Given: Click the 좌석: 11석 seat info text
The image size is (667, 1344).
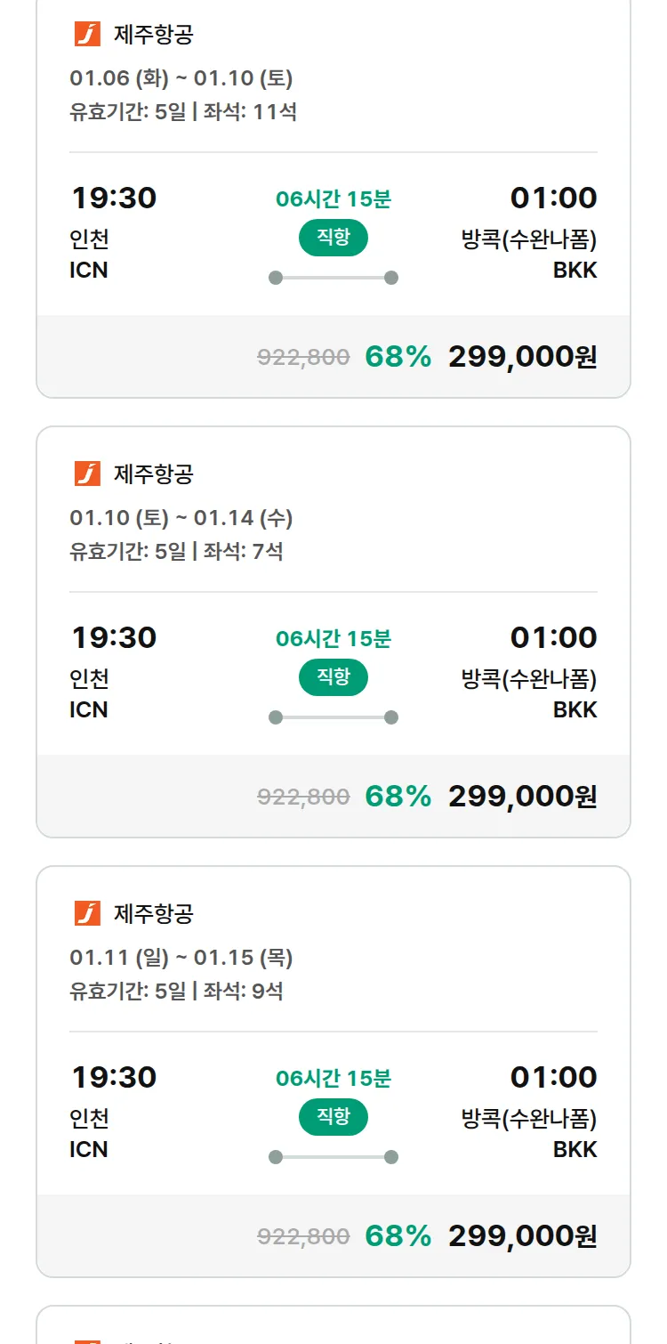Looking at the screenshot, I should click(x=250, y=112).
